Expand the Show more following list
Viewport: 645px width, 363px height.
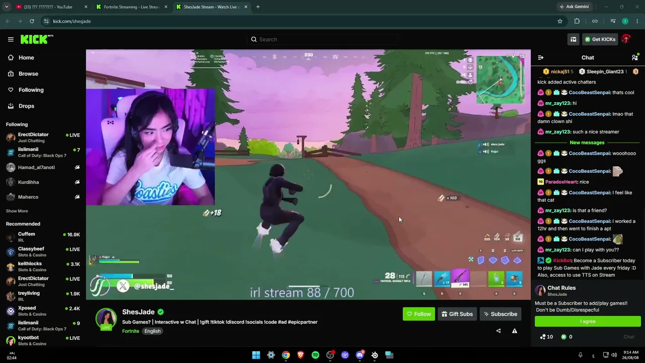[x=17, y=211]
